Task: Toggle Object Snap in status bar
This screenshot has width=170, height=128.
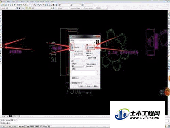Action: coord(32,126)
